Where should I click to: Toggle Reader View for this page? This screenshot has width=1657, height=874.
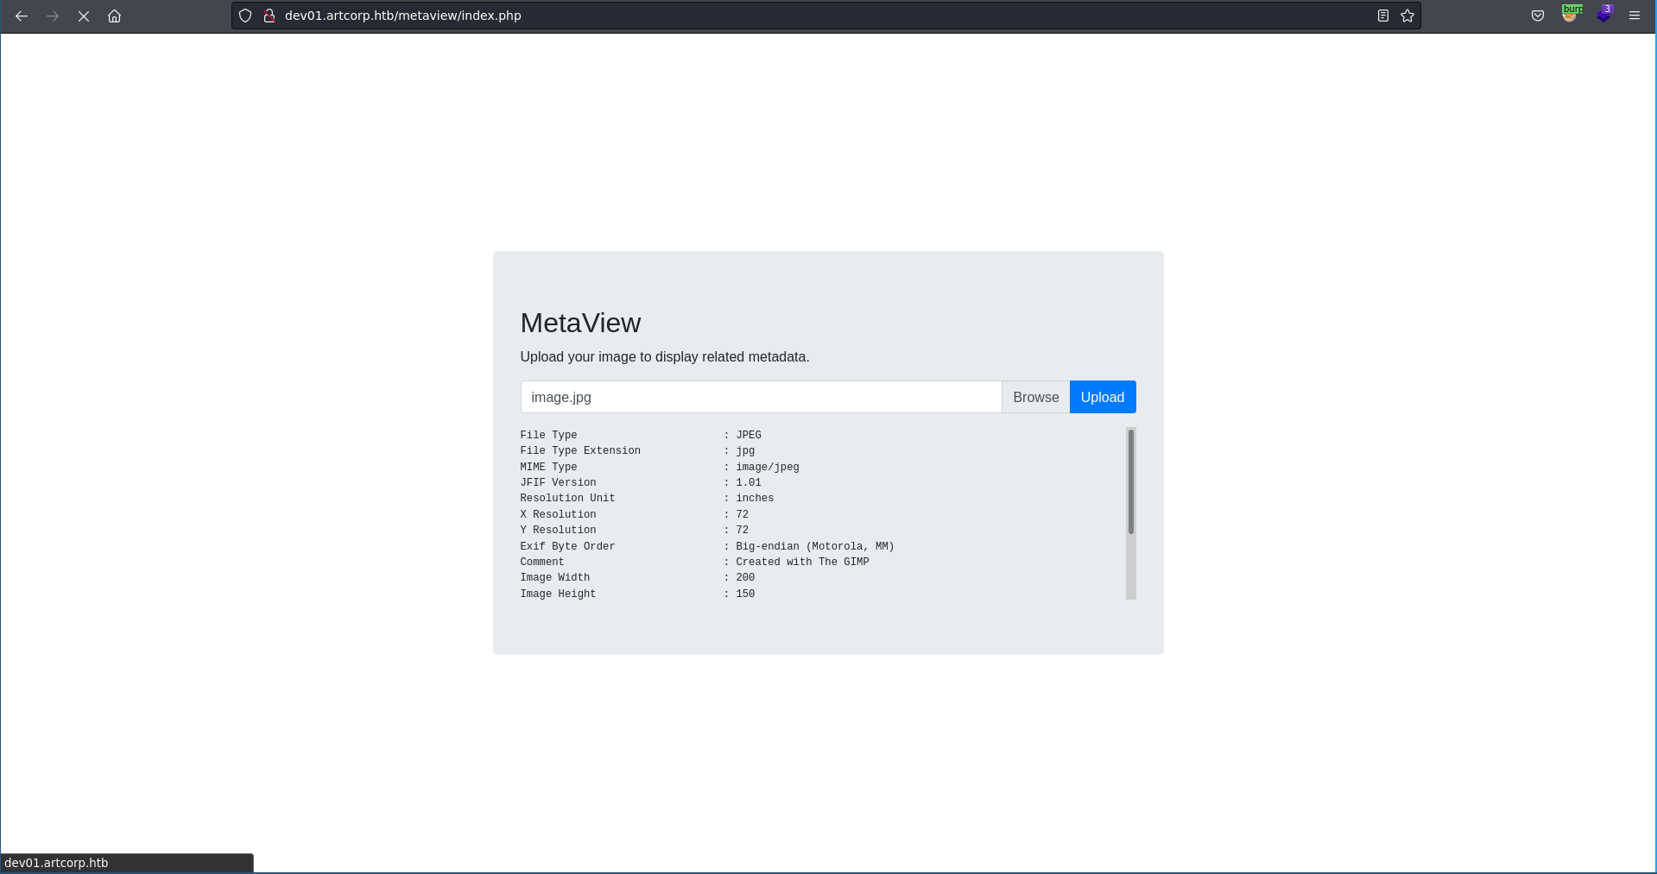pos(1382,16)
